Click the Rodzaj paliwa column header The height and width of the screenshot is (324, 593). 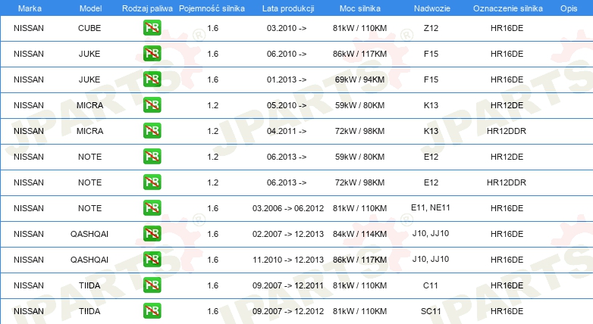147,8
